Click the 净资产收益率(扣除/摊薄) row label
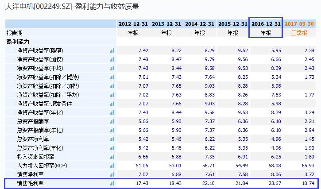321x189 pixels. (x=48, y=77)
